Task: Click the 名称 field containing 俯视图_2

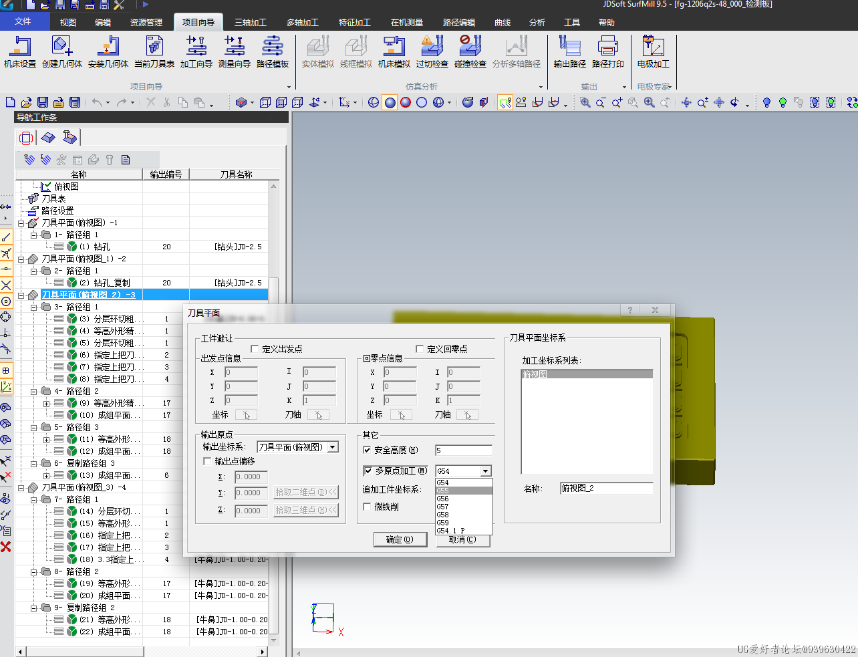Action: pyautogui.click(x=606, y=489)
